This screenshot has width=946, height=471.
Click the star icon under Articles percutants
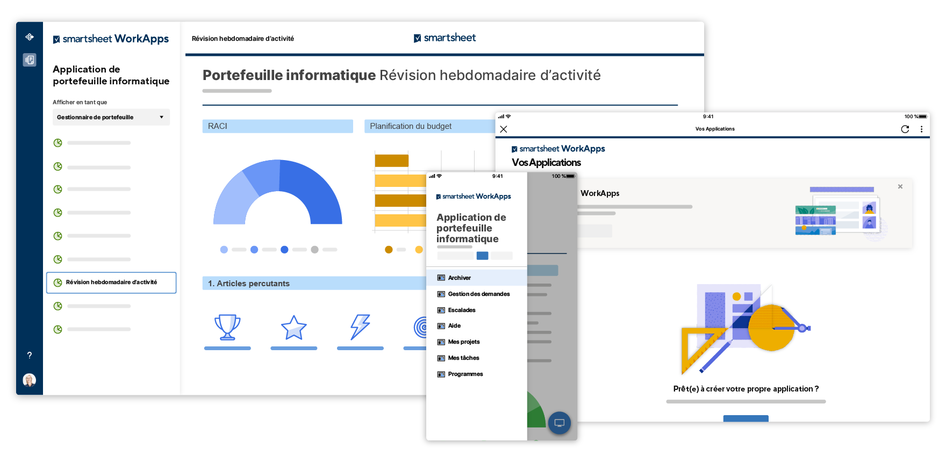click(x=294, y=327)
